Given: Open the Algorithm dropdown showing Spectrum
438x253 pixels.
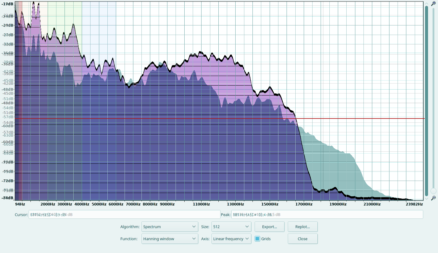Looking at the screenshot, I should click(170, 227).
